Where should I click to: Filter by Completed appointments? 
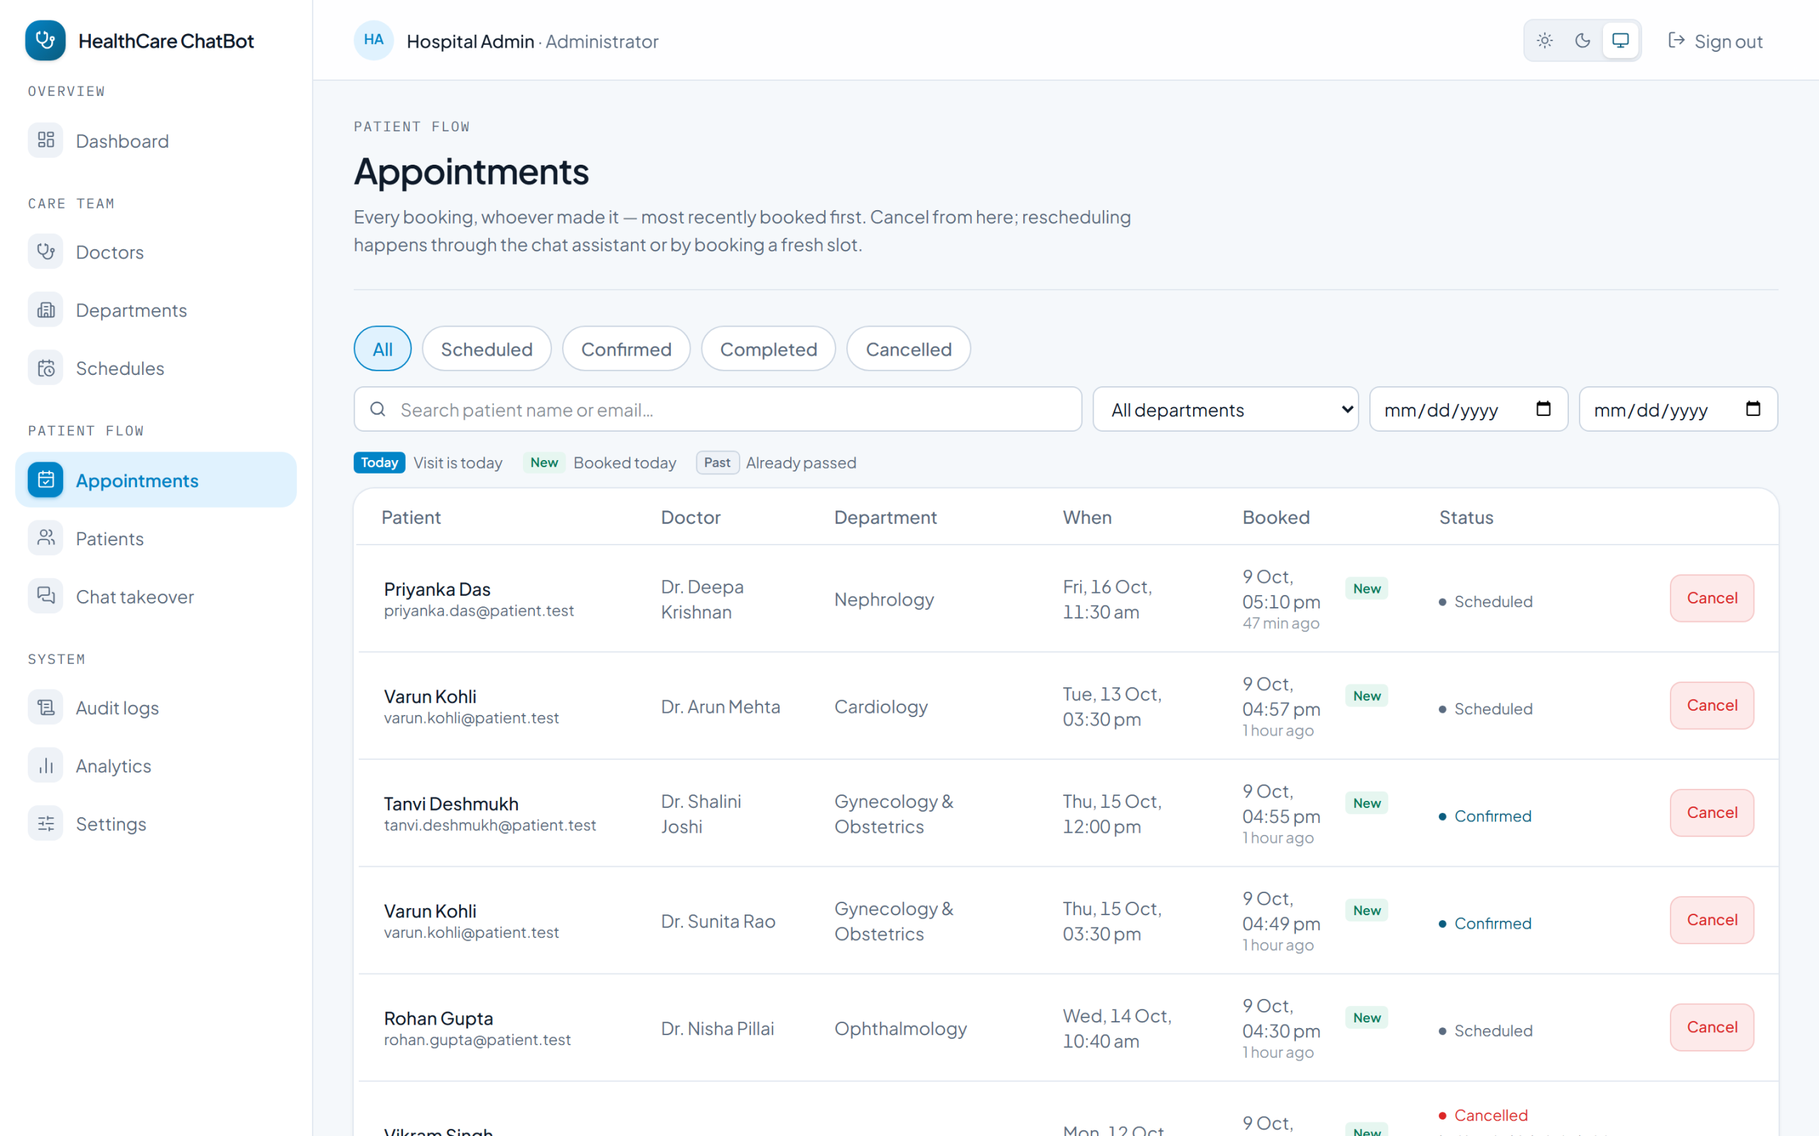click(768, 349)
